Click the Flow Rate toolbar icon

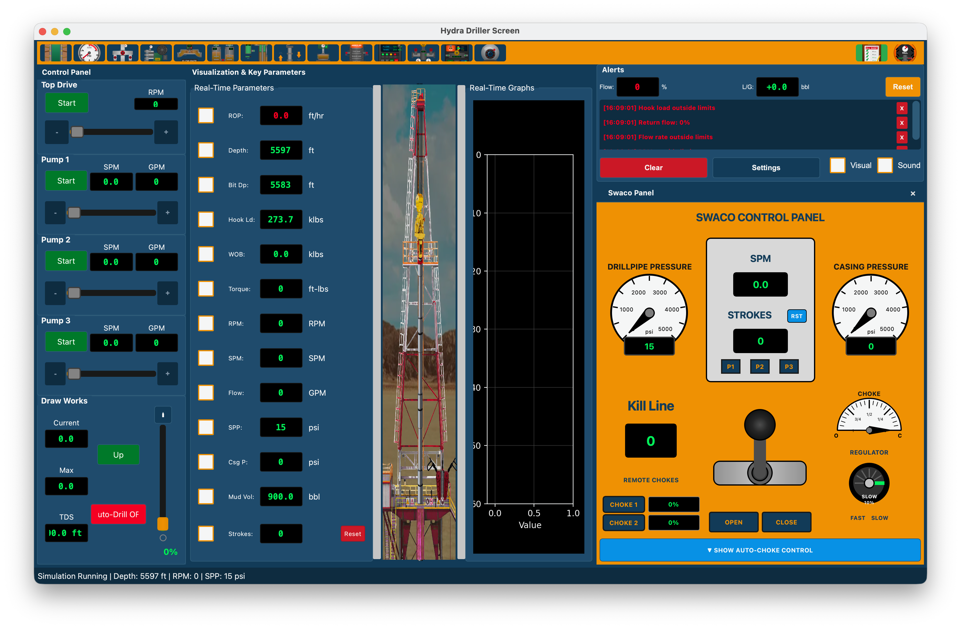point(189,53)
